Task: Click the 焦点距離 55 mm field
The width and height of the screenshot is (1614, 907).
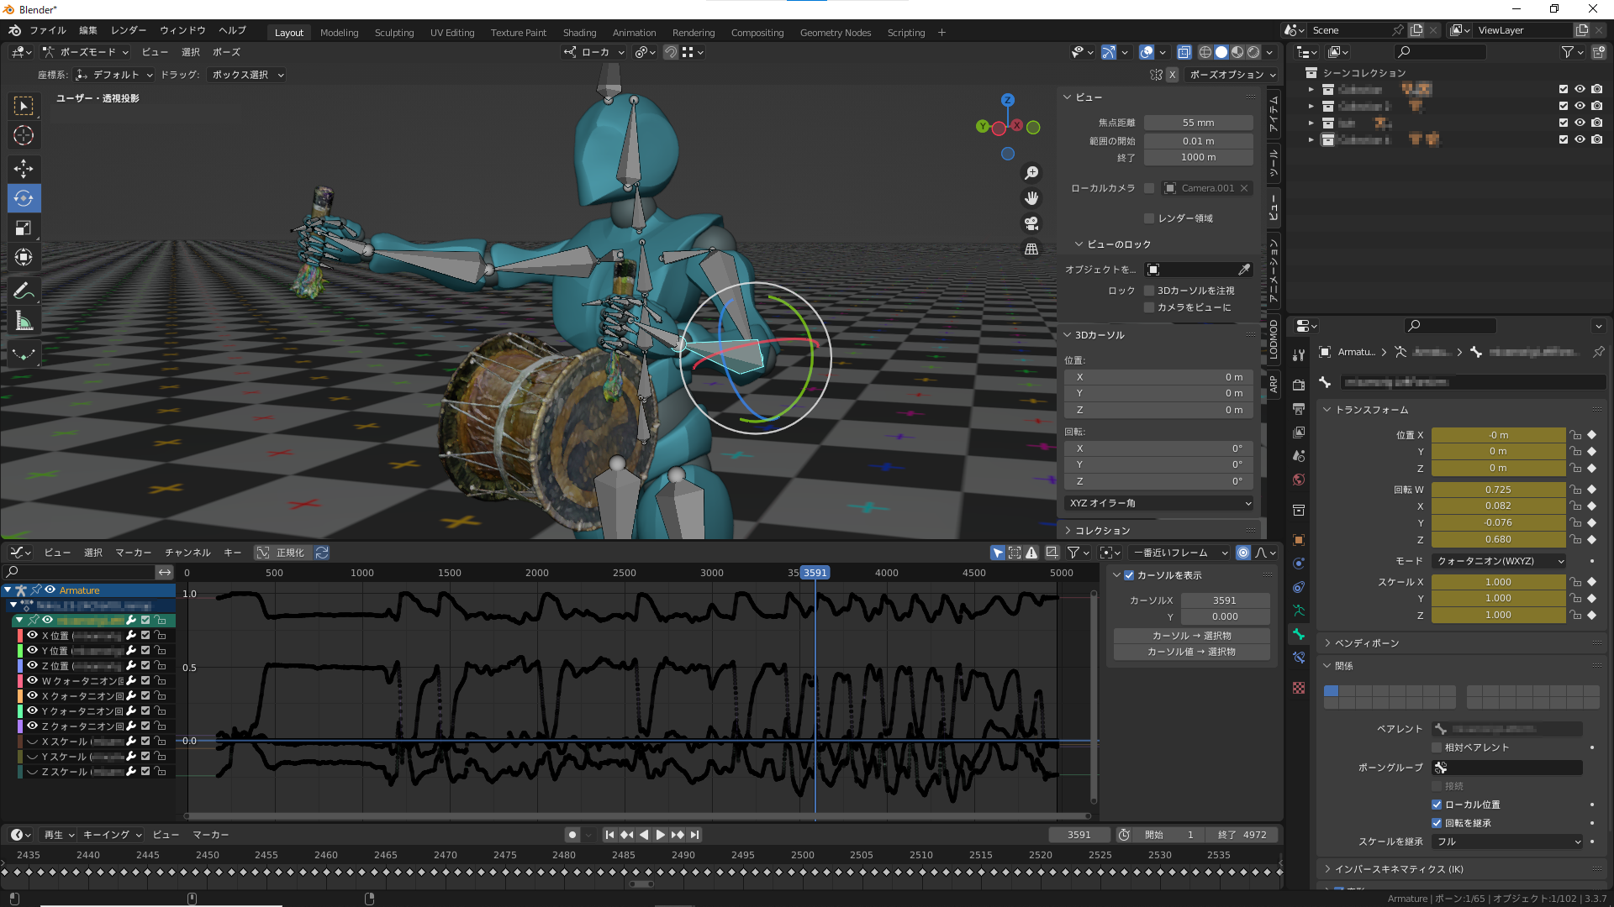Action: tap(1198, 123)
